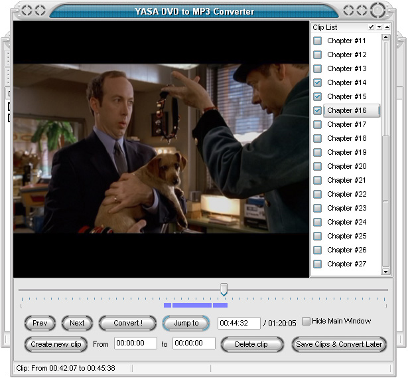Choose 'Chapter #24' in the clip list
Screen dimensions: 408x378
346,222
